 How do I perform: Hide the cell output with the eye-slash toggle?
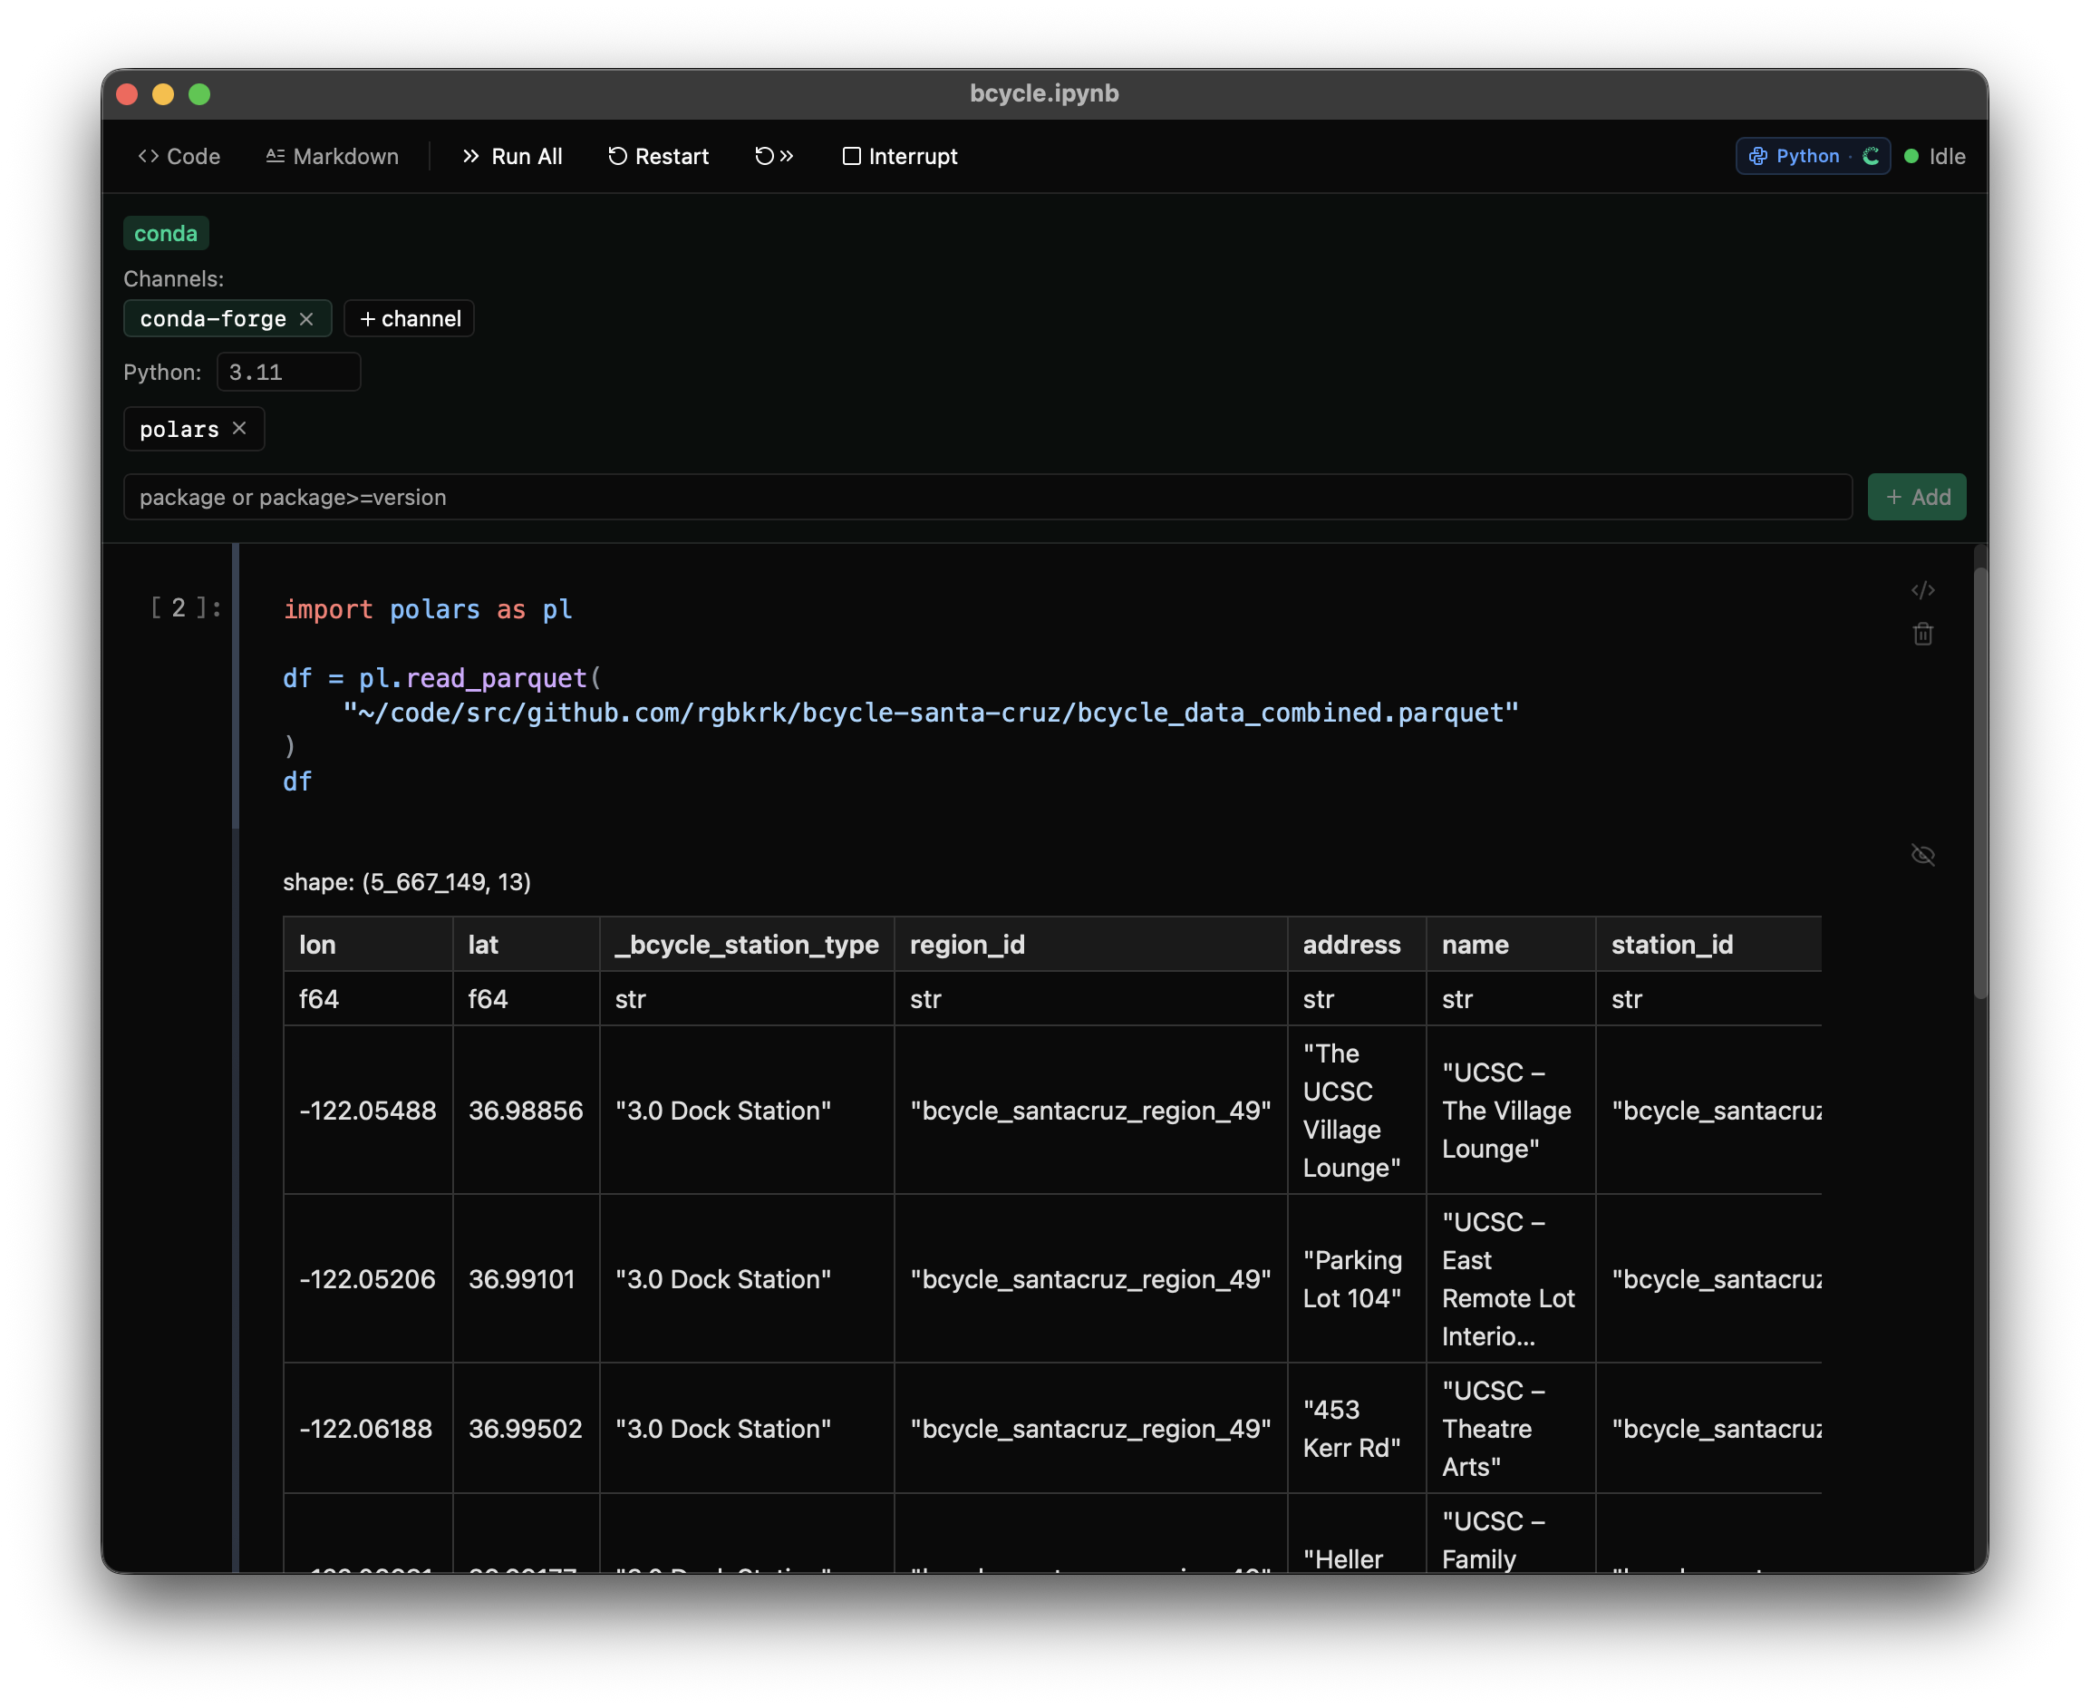click(x=1923, y=855)
